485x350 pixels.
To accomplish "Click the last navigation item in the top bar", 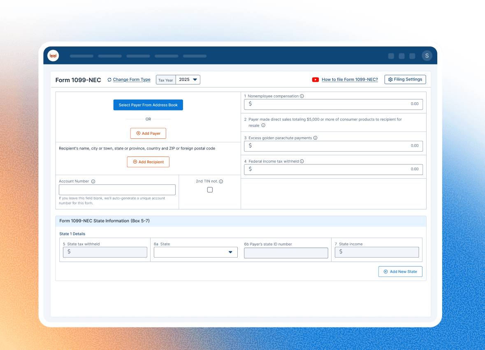I will pos(195,56).
